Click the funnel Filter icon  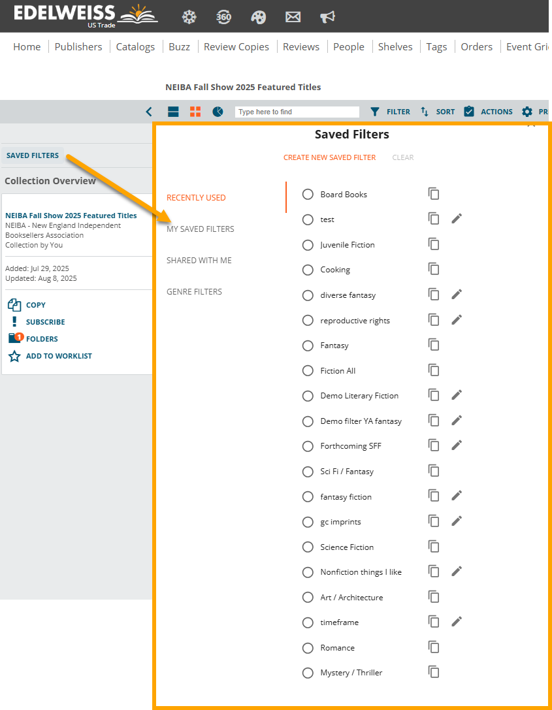[x=374, y=112]
